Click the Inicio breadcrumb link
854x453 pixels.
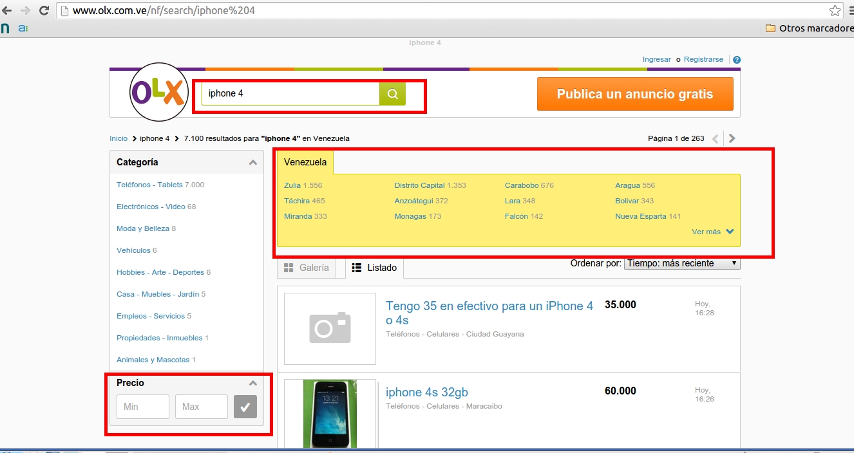[119, 138]
